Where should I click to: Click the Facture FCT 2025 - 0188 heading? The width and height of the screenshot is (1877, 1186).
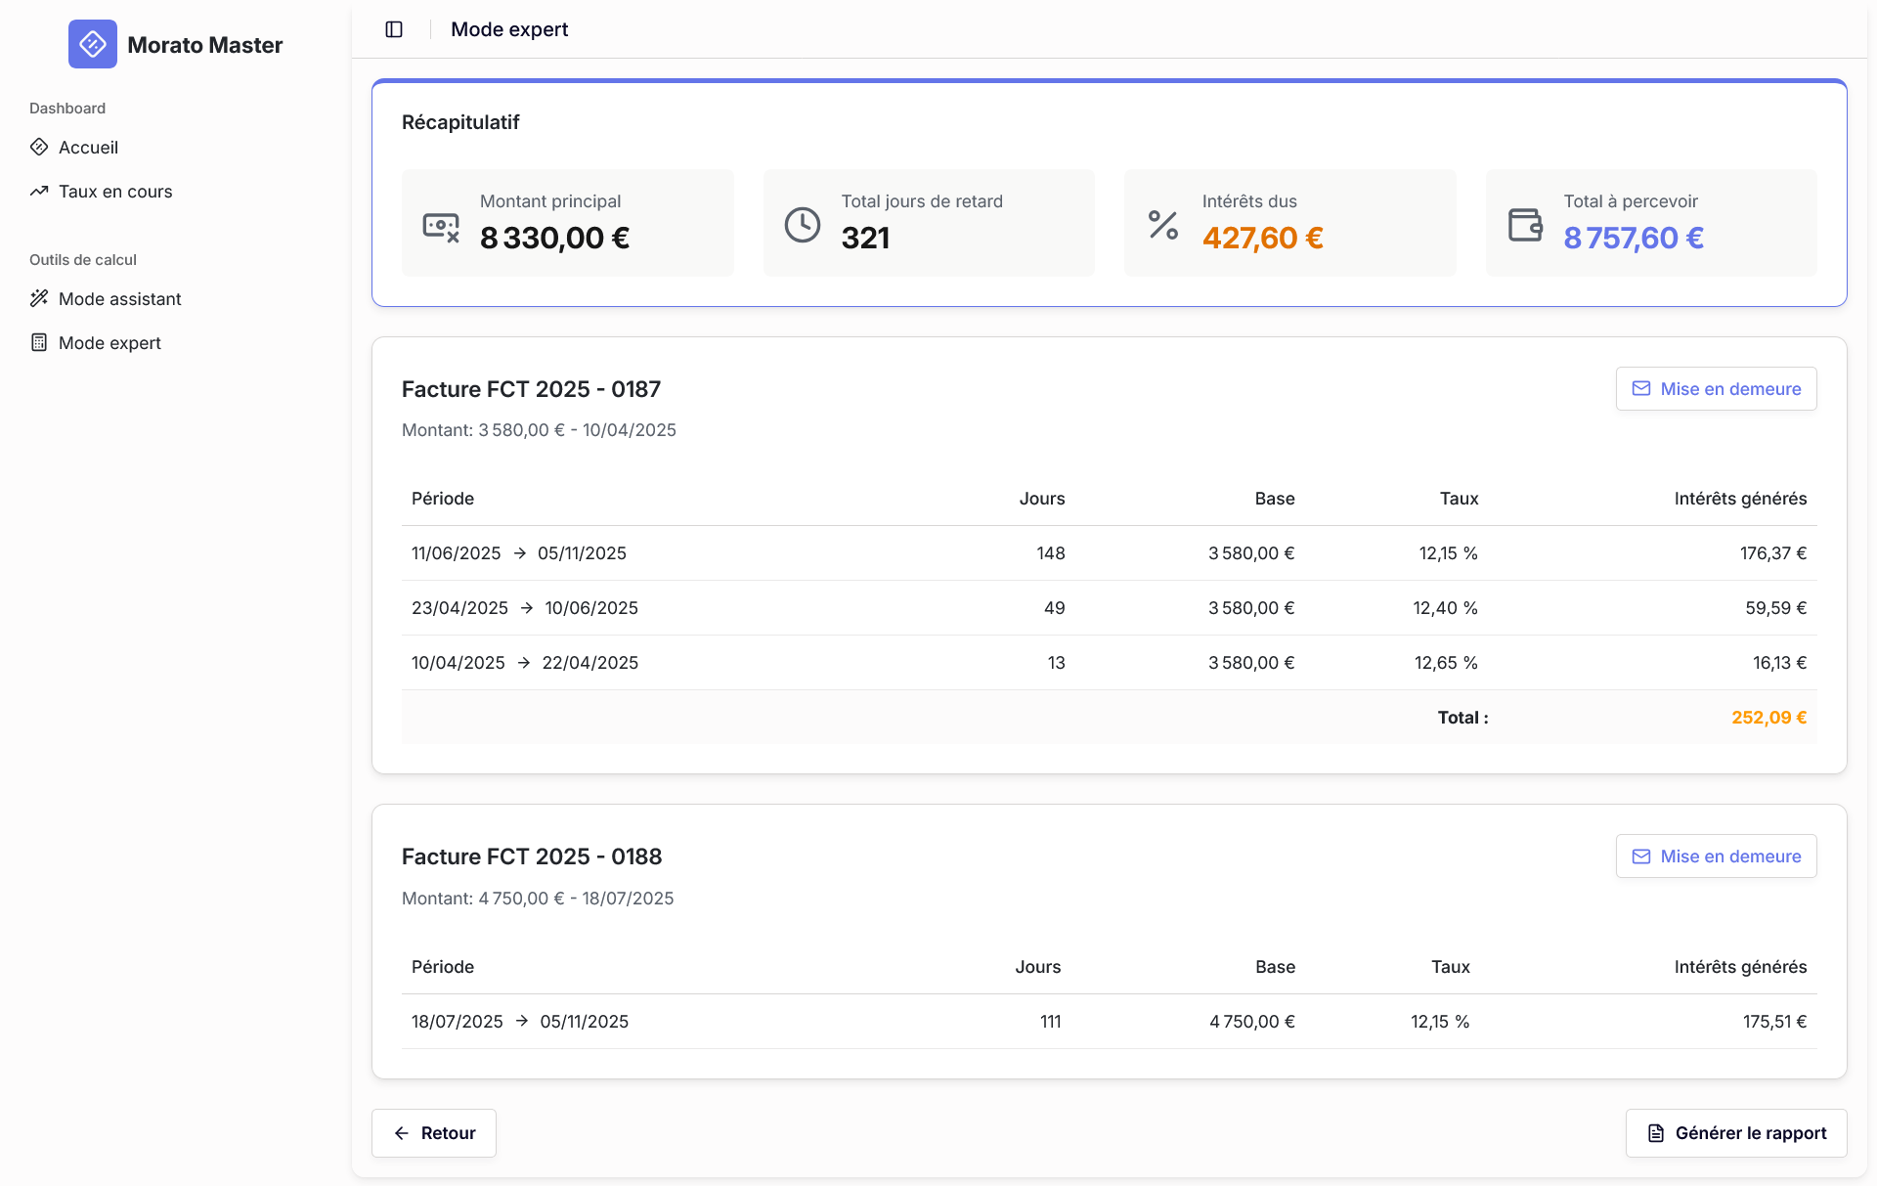532,857
